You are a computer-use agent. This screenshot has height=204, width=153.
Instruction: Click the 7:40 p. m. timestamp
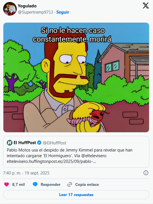[x=12, y=173]
